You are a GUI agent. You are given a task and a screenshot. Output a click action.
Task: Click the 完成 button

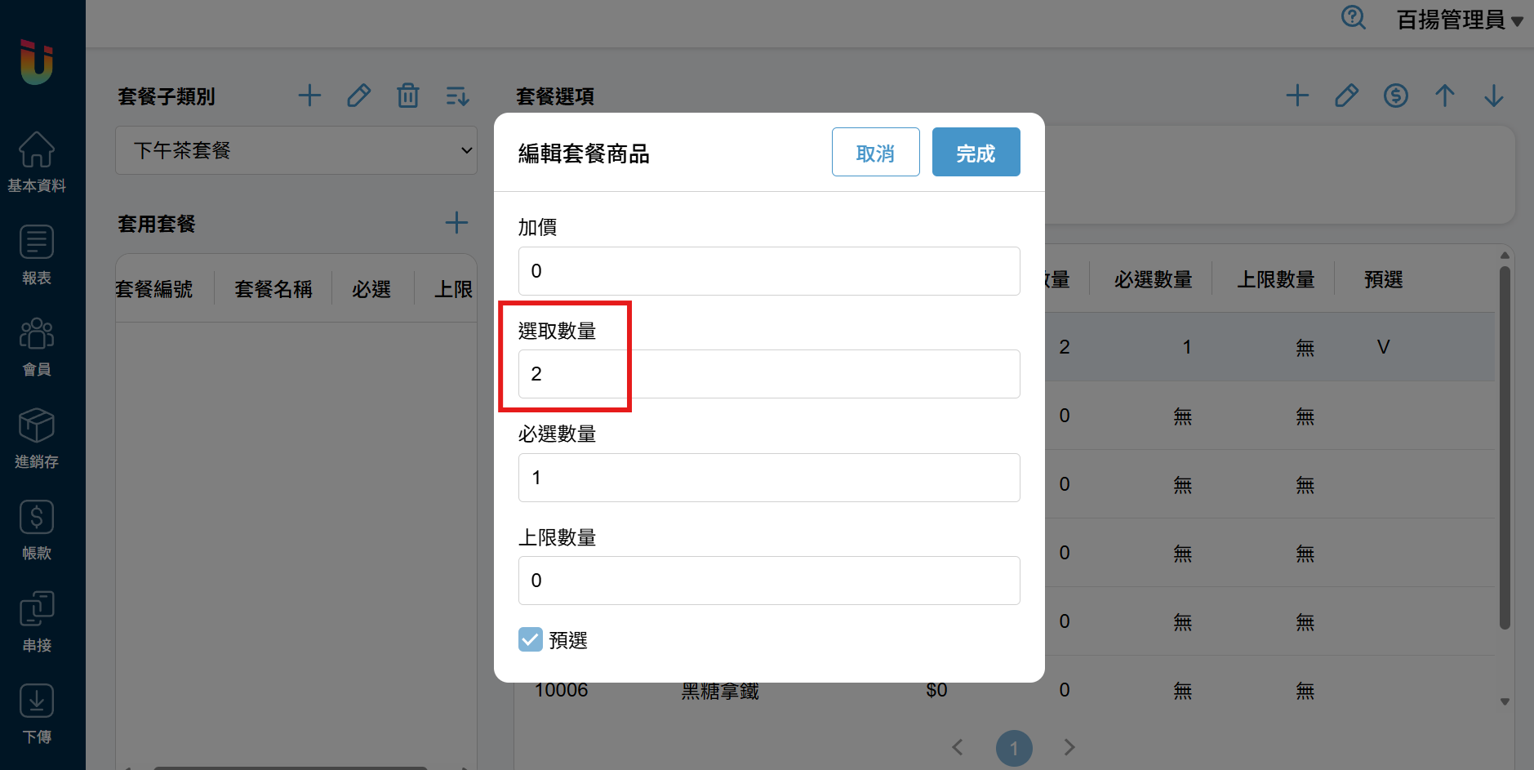(x=976, y=152)
